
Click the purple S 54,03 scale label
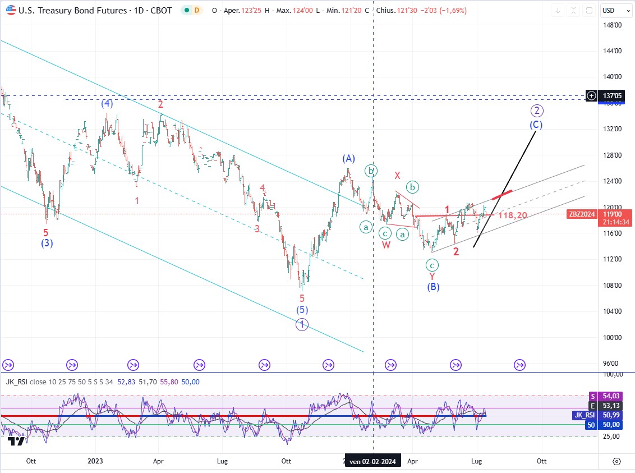605,396
